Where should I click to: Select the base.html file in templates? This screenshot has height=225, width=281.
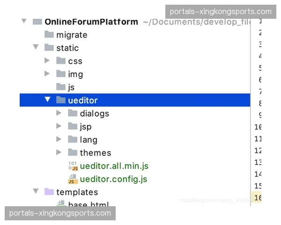[89, 204]
